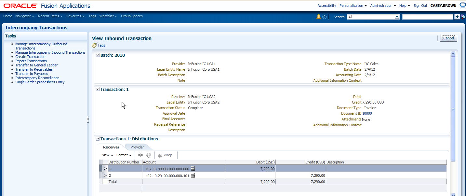Click the Distribution Number column header
Image resolution: width=466 pixels, height=196 pixels.
click(125, 162)
